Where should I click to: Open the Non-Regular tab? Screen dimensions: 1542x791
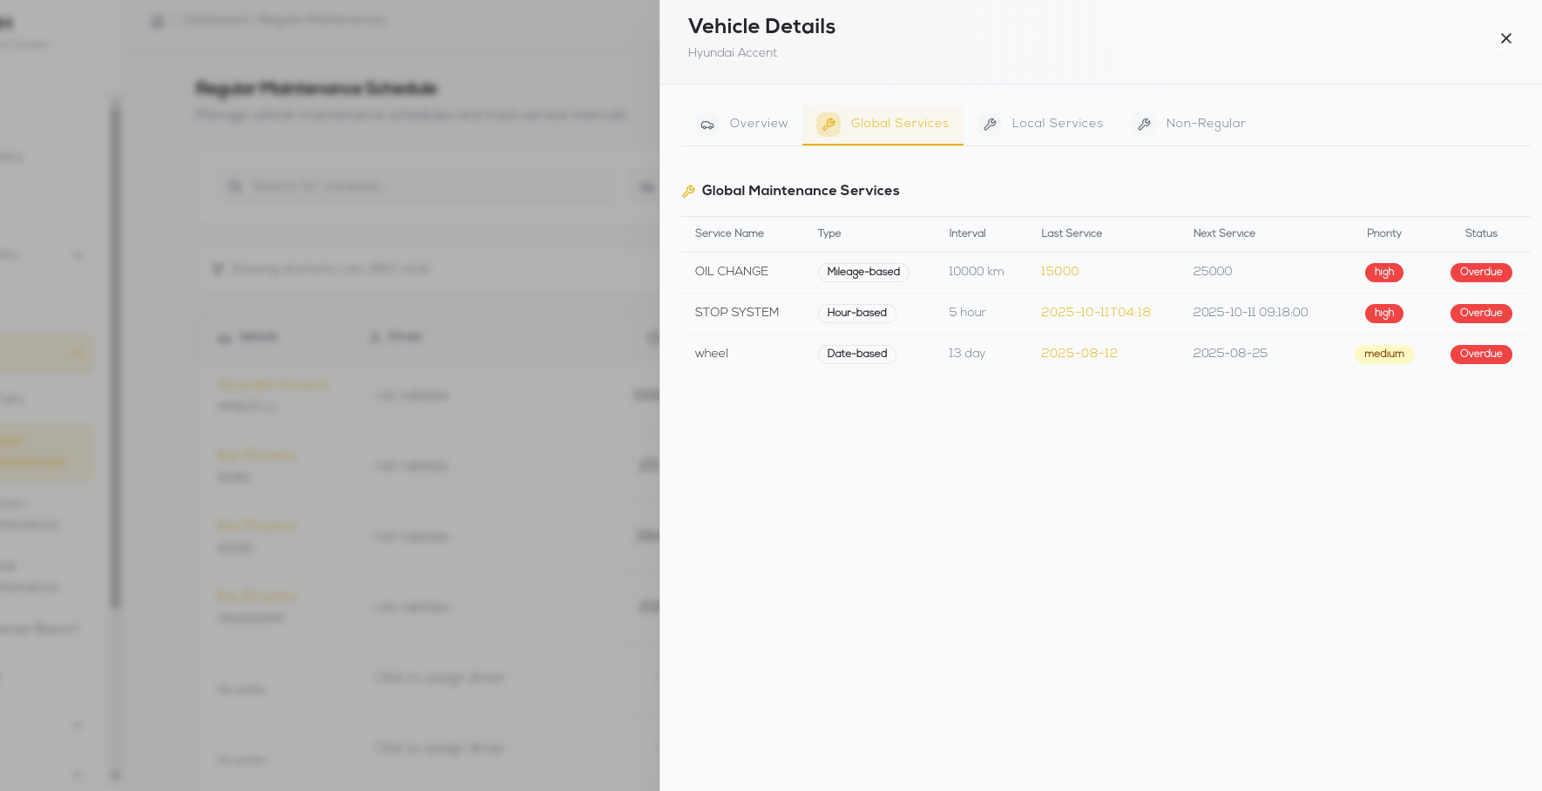[1205, 124]
